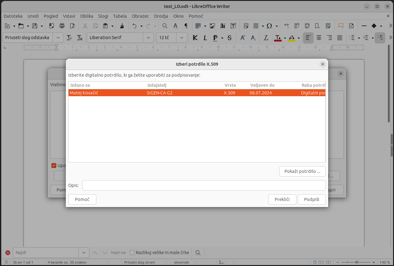
Task: Click the Insert Special Character omega icon
Action: [269, 26]
